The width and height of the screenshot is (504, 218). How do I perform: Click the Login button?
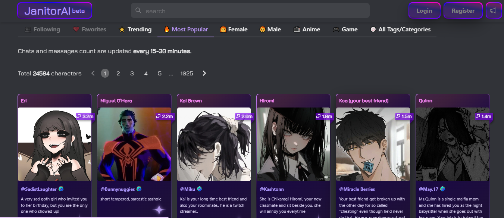pyautogui.click(x=424, y=11)
